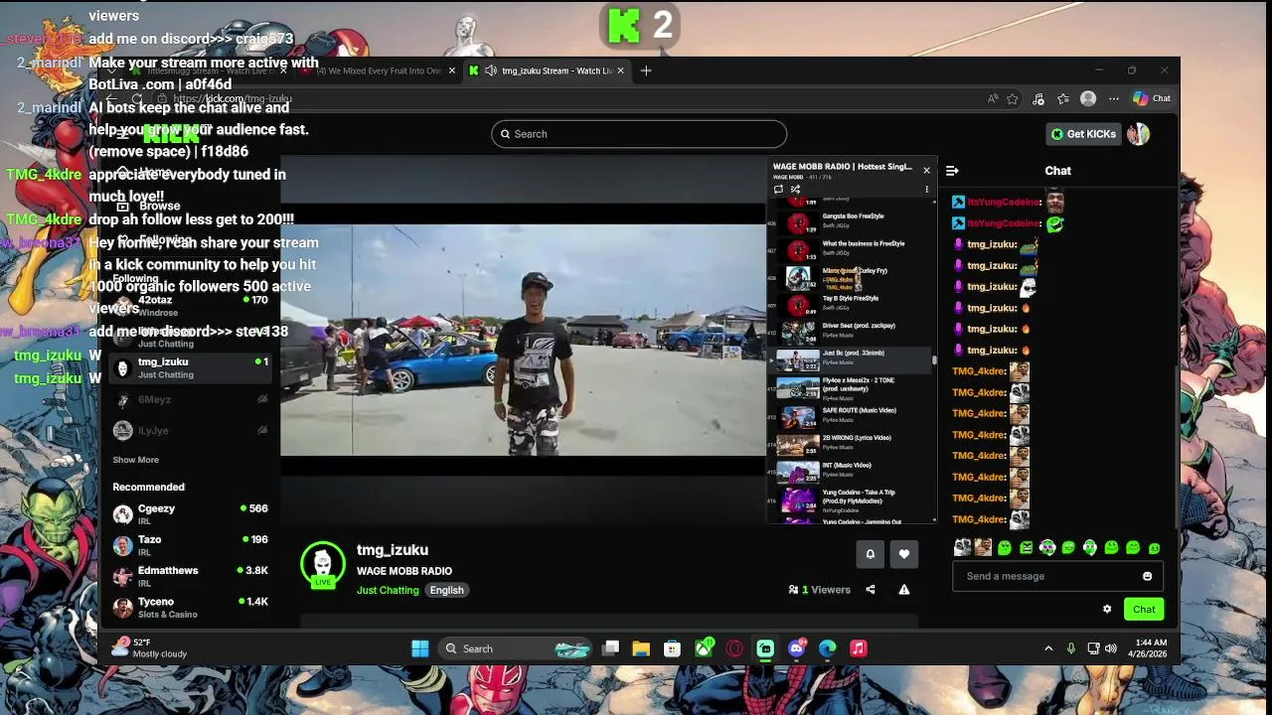Open recommended channel Edmatthews
The width and height of the screenshot is (1272, 715).
click(x=191, y=576)
